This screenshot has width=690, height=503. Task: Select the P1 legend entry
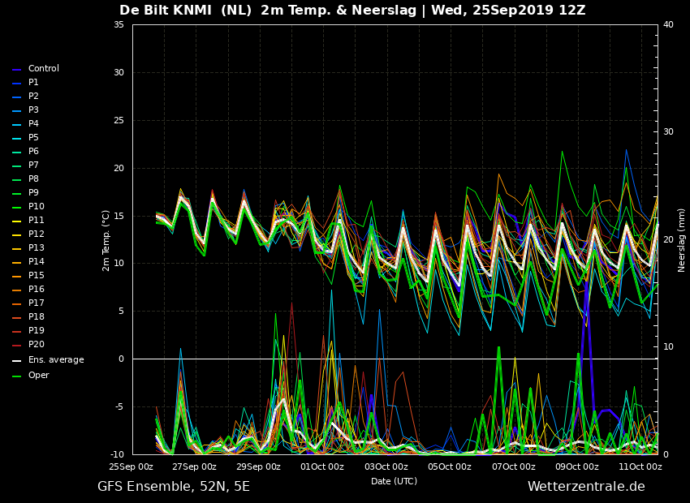[25, 82]
